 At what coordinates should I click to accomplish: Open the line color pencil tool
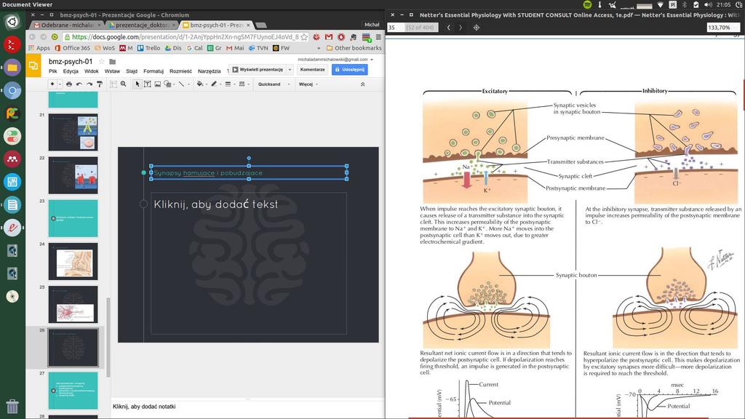214,84
